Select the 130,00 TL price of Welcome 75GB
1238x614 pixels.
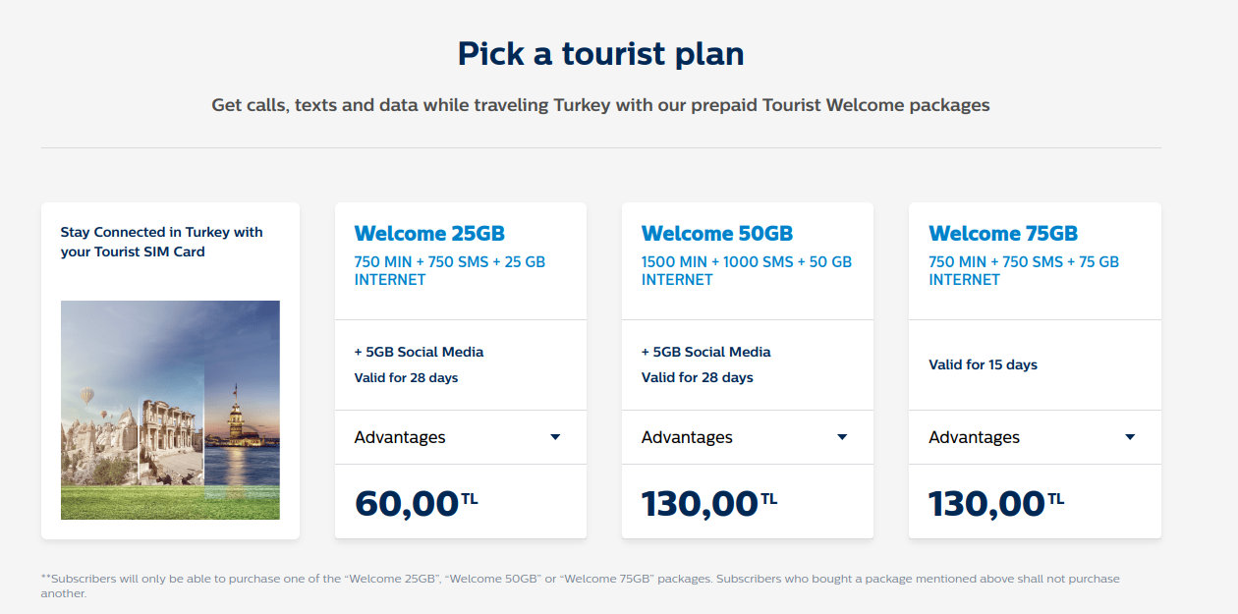point(995,503)
